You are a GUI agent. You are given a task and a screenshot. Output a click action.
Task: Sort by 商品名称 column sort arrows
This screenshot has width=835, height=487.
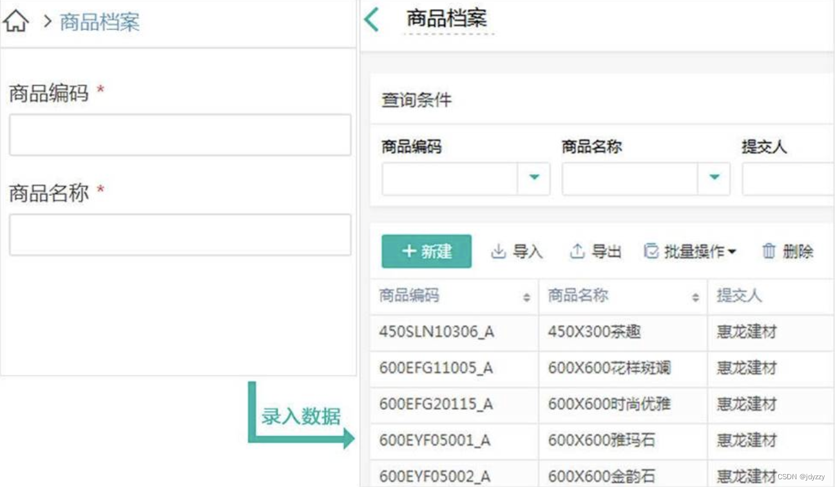[x=695, y=297]
